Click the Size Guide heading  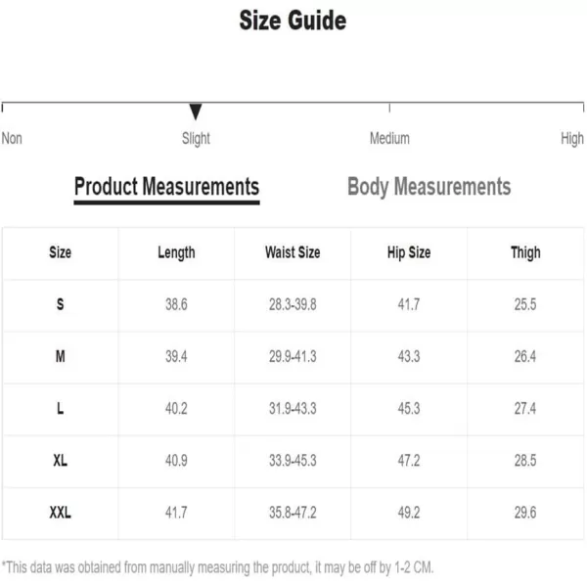(293, 21)
